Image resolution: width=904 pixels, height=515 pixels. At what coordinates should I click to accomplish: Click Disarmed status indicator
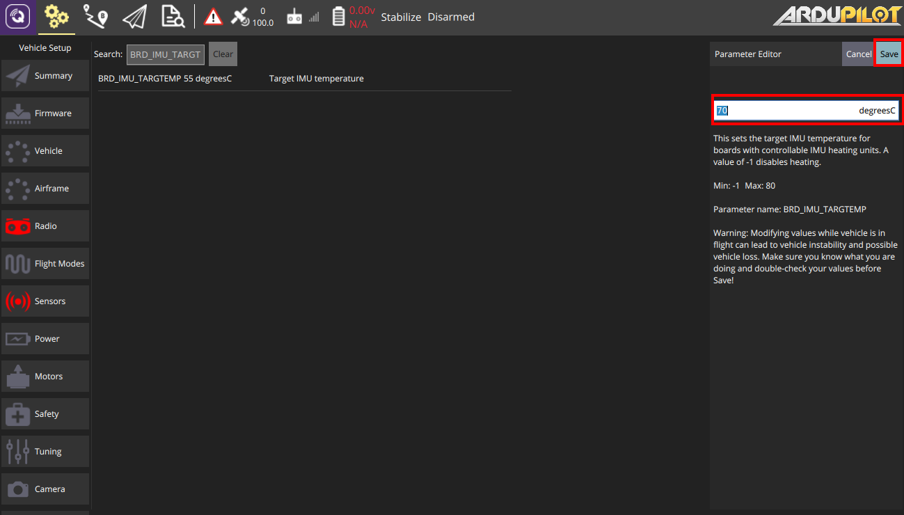[x=451, y=17]
